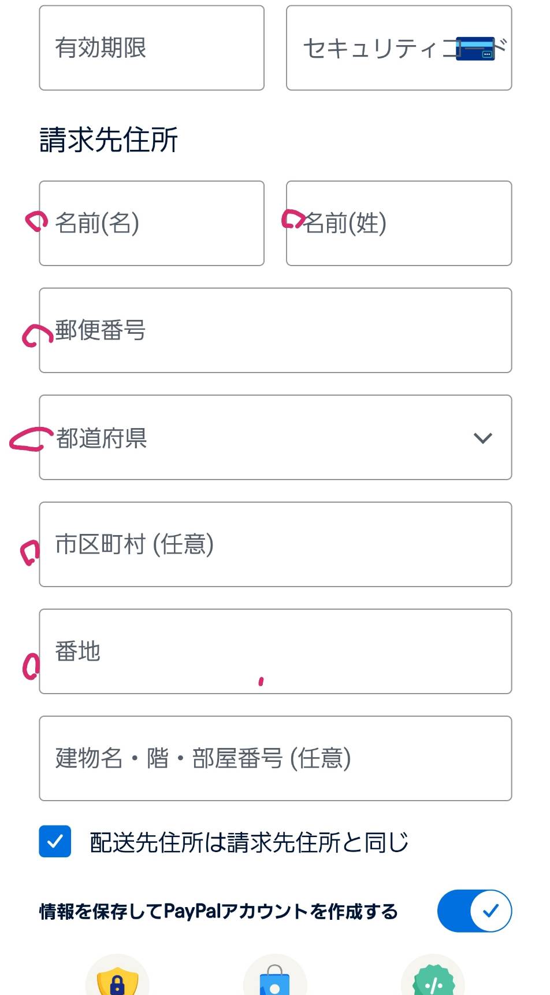550x995 pixels.
Task: Click the 建物名・階・部屋番号 (任意) field
Action: [275, 758]
